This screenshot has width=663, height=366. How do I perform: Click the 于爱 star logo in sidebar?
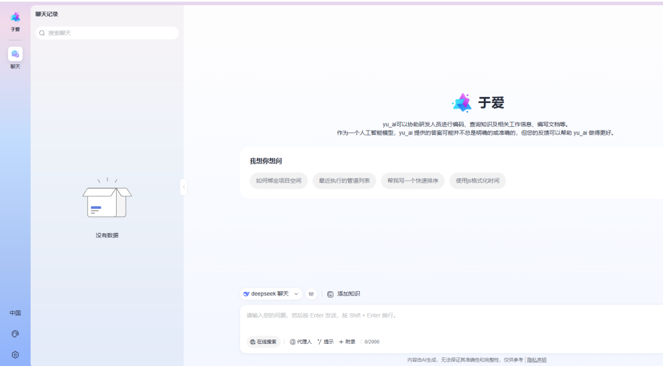(15, 17)
